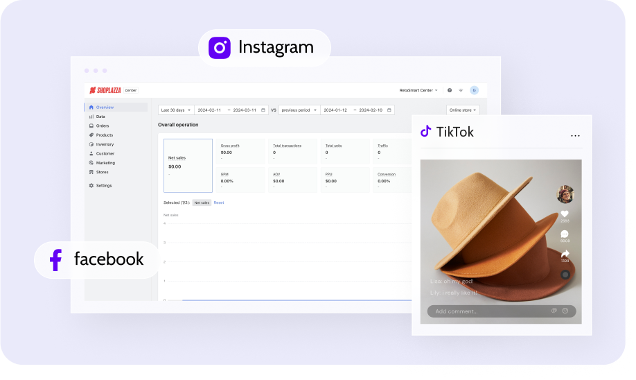This screenshot has height=380, width=636.
Task: Click the icon beside the user avatar
Action: (461, 90)
